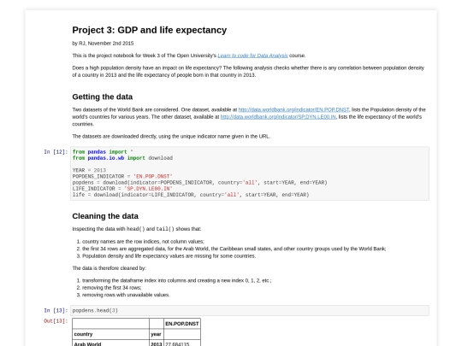Open the EN.POP.DNST World Bank indicator link
Image resolution: width=462 pixels, height=346 pixels.
(293, 109)
